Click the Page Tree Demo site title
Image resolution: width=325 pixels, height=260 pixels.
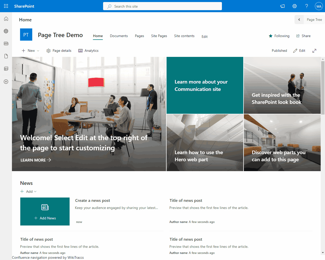60,35
